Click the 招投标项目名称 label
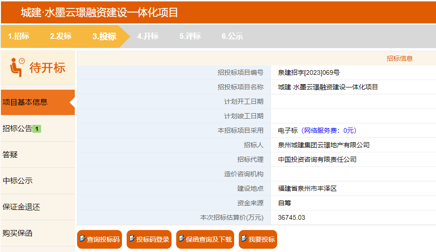 pos(240,87)
